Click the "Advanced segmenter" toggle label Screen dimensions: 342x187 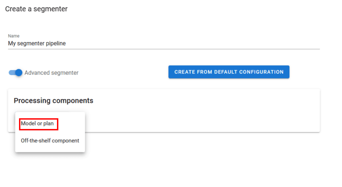pos(51,73)
